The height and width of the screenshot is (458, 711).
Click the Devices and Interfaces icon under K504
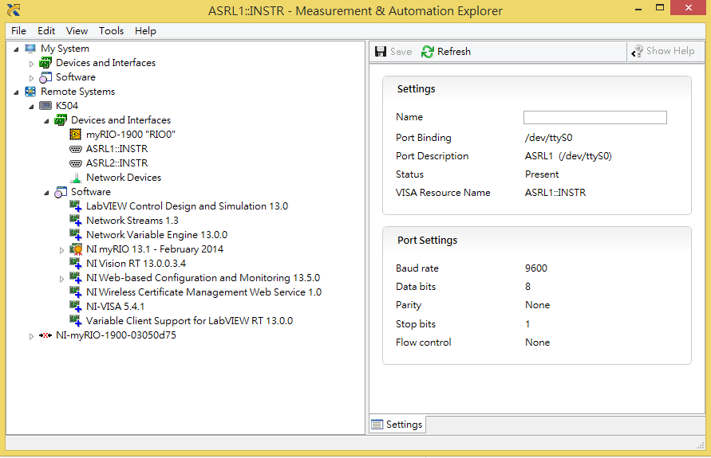(61, 120)
